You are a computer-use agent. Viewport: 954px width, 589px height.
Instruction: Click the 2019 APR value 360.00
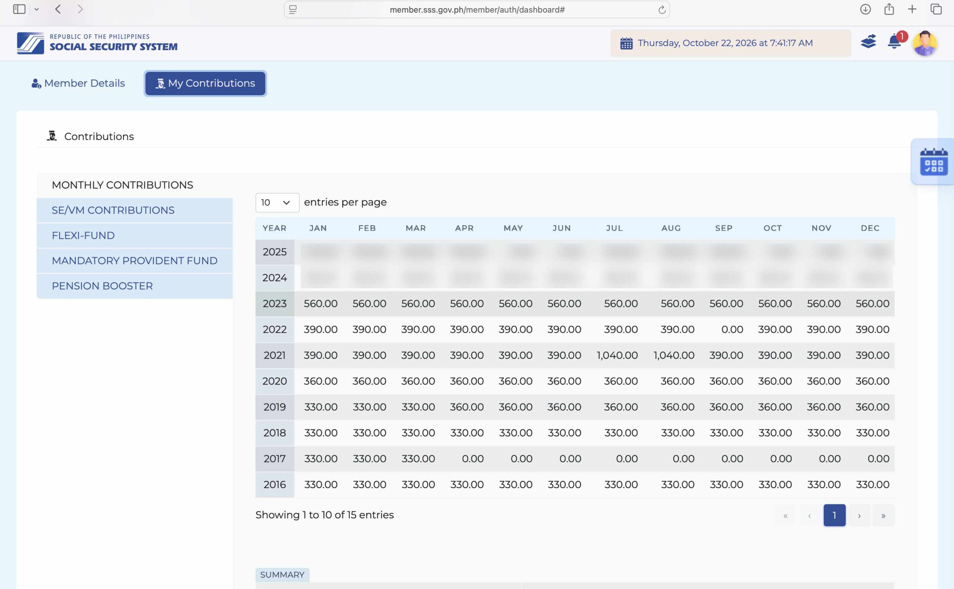coord(467,407)
